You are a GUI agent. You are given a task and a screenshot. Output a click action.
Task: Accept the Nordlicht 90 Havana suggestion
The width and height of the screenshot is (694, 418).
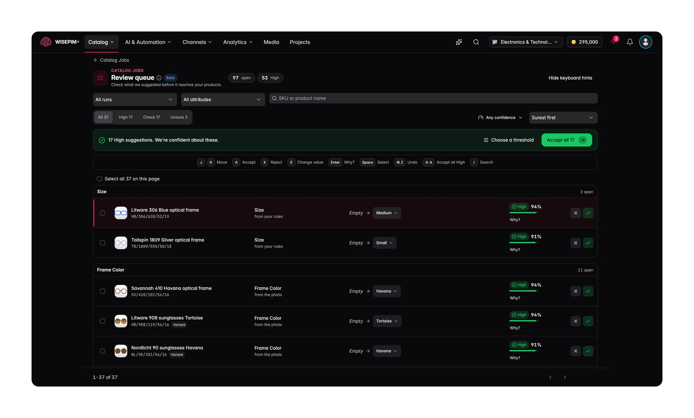click(x=588, y=351)
